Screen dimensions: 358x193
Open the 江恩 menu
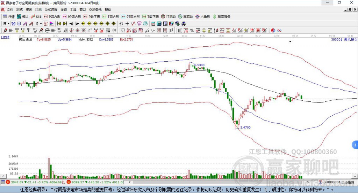coord(38,9)
